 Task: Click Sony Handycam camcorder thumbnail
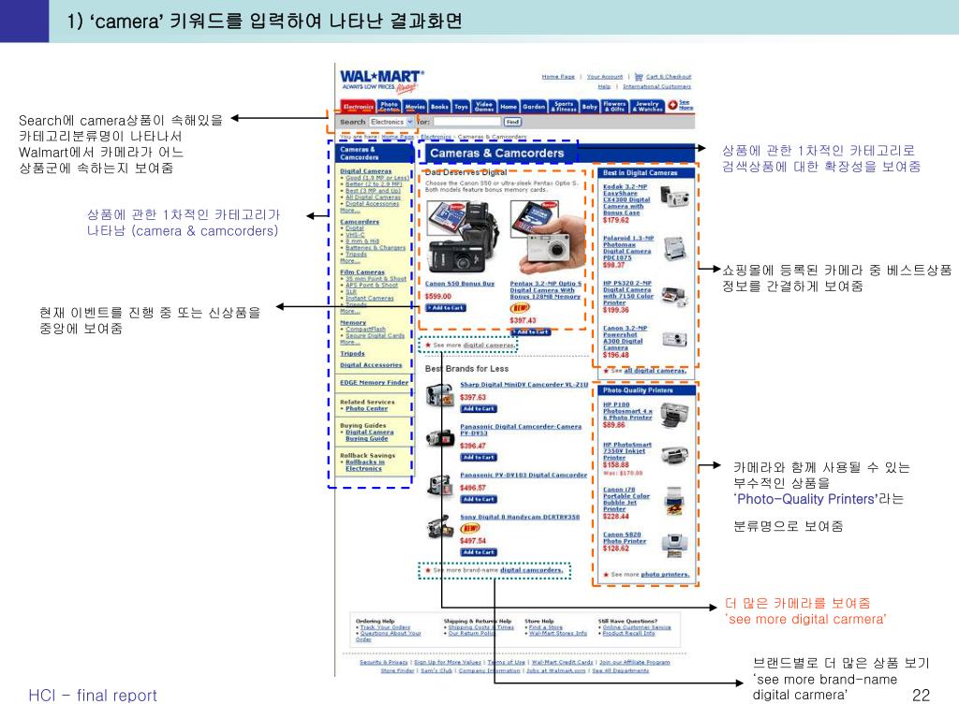click(440, 527)
